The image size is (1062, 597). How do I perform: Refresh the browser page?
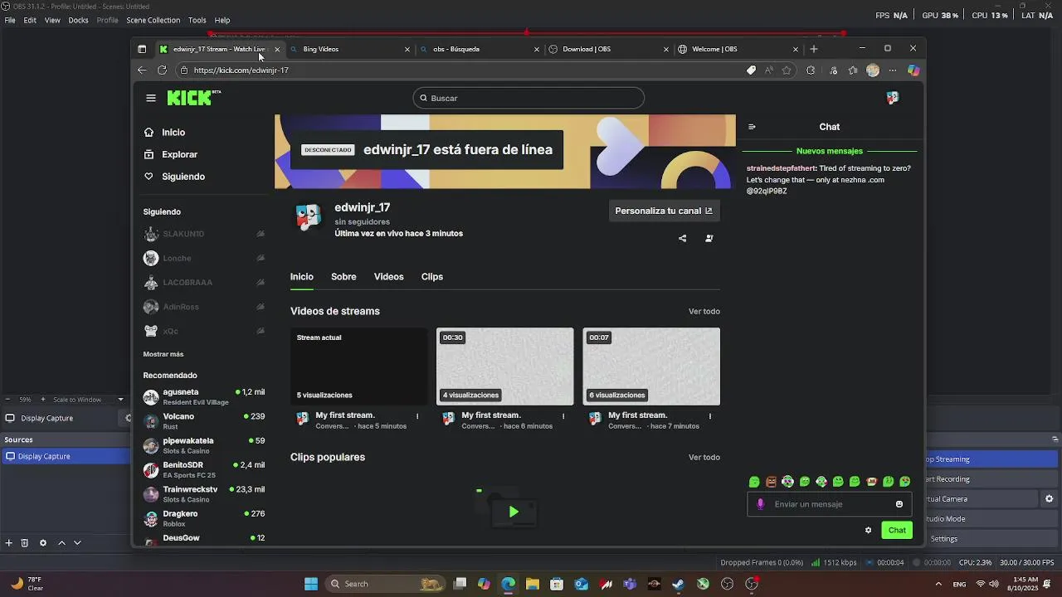click(162, 70)
